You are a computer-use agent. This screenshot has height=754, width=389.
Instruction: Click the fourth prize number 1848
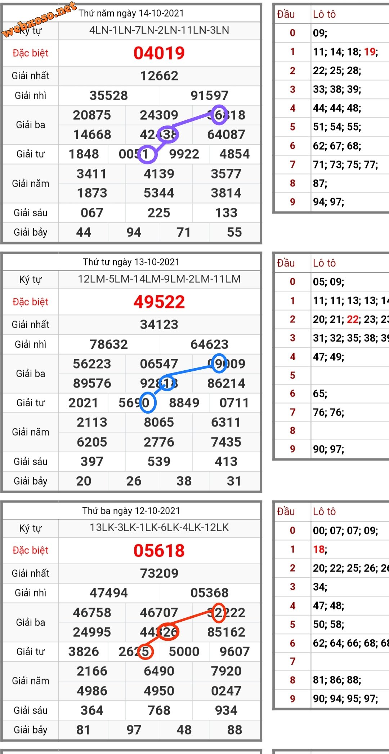click(84, 154)
